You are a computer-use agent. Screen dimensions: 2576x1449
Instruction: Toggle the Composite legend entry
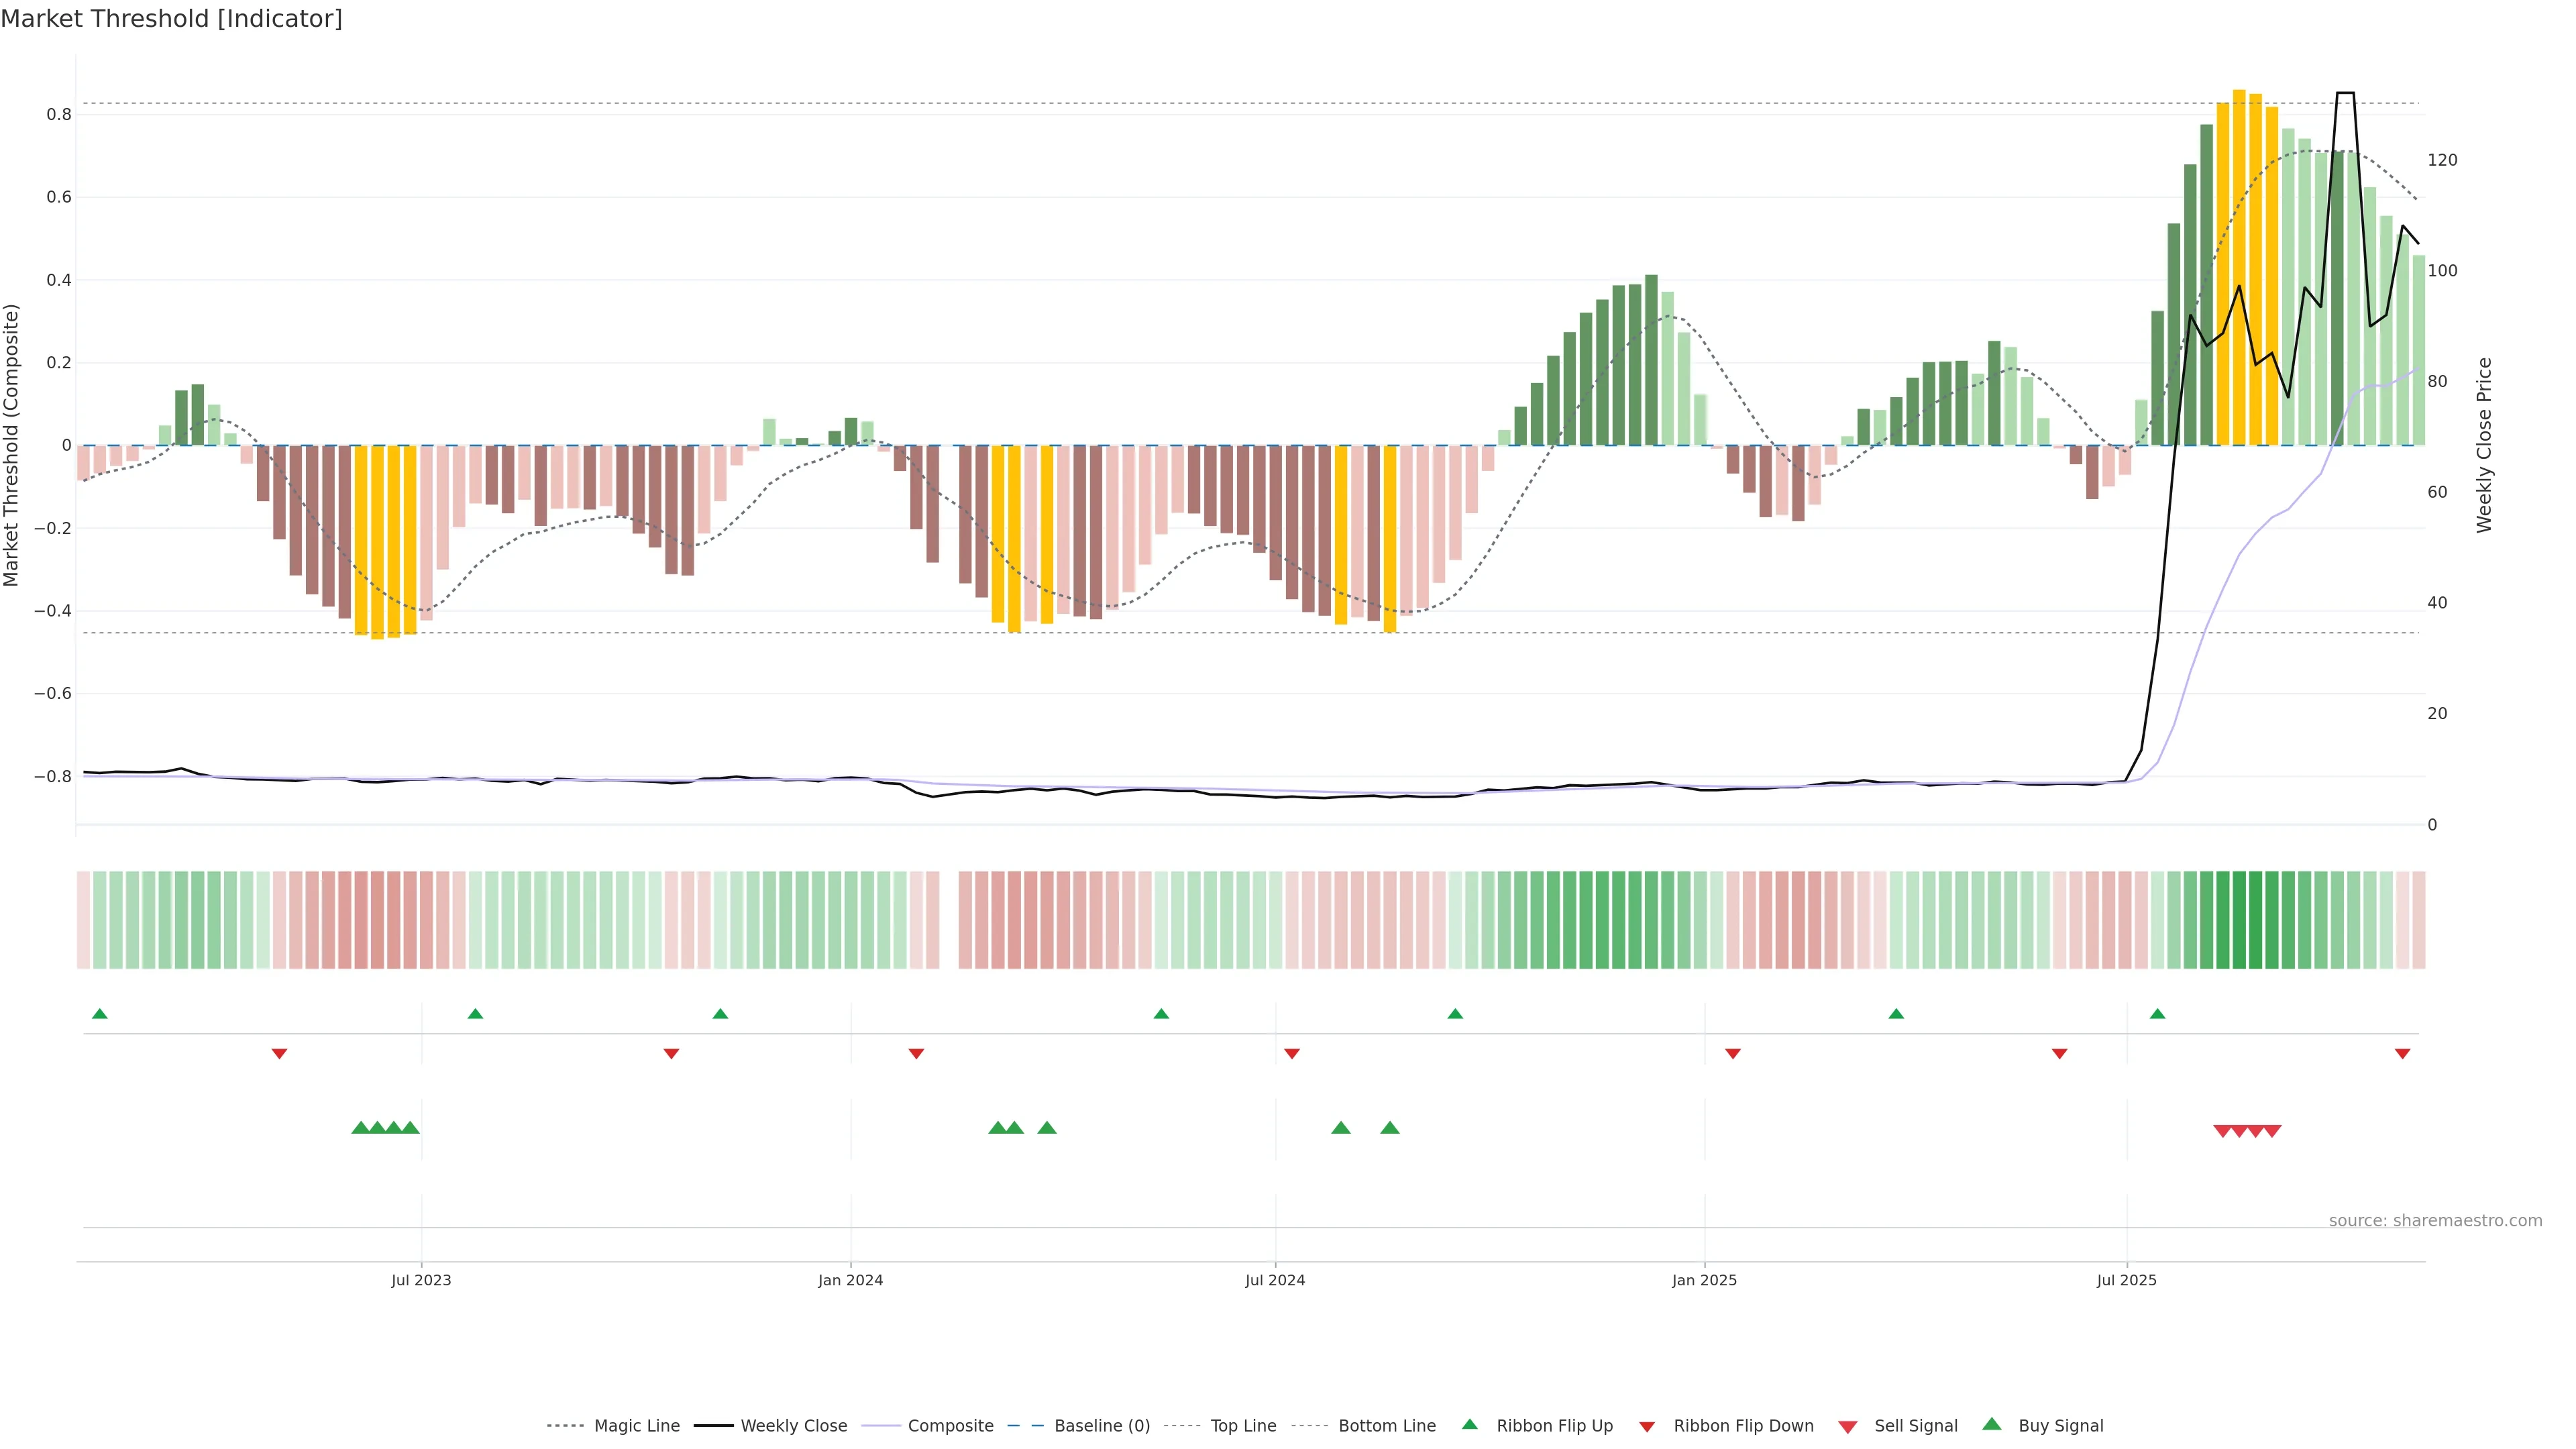click(x=950, y=1426)
